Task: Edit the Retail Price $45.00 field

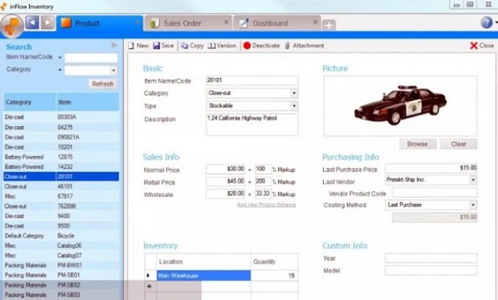Action: (226, 181)
